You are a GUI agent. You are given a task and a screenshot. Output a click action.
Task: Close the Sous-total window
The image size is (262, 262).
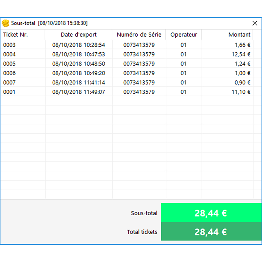pyautogui.click(x=254, y=23)
